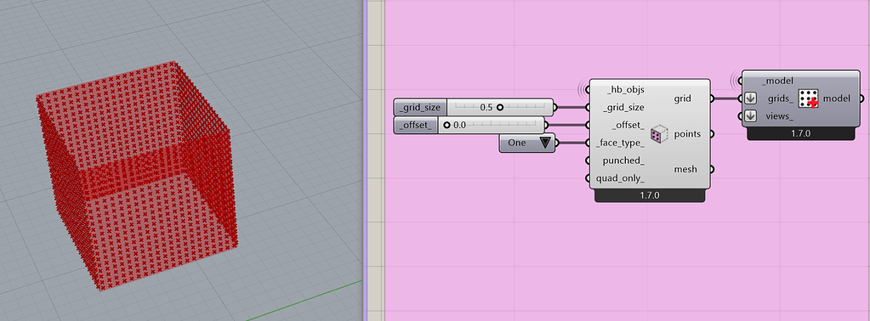Image resolution: width=870 pixels, height=321 pixels.
Task: Click the One value list item text
Action: [517, 143]
